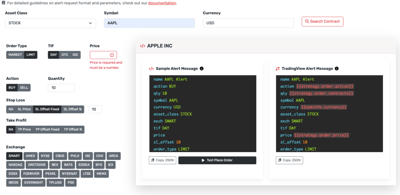Click the Test Place Order button
This screenshot has width=400, height=195.
tap(217, 160)
